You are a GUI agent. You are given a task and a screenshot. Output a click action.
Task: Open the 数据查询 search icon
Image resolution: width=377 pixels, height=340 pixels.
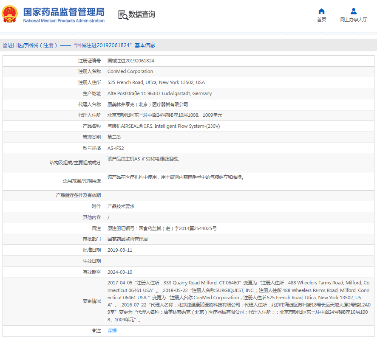coord(123,15)
